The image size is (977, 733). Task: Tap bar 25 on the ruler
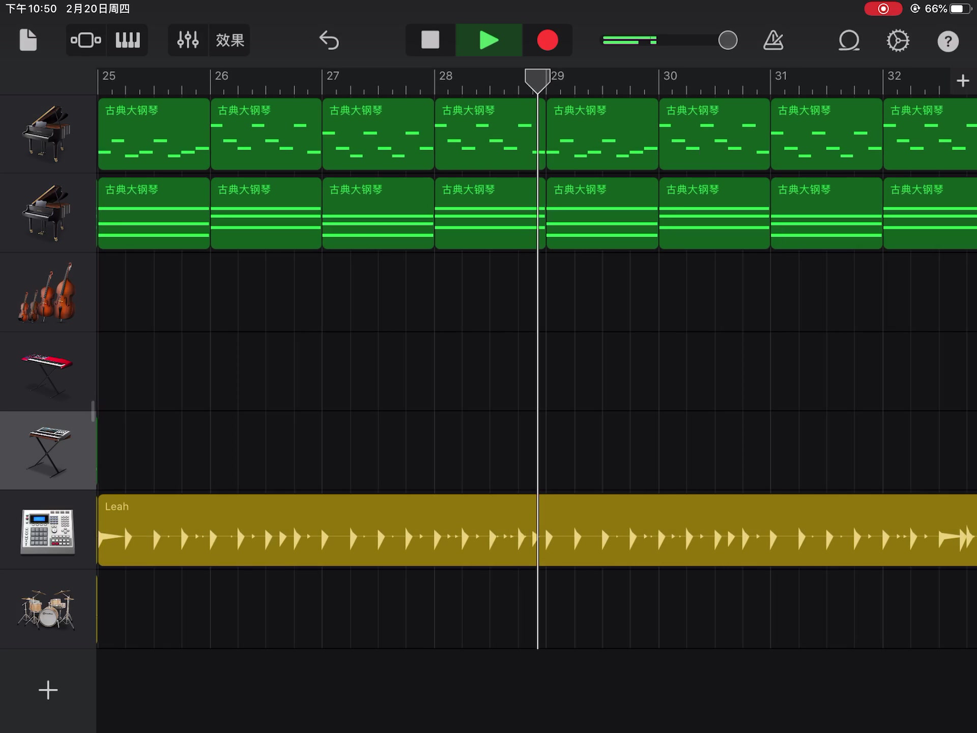click(x=109, y=76)
